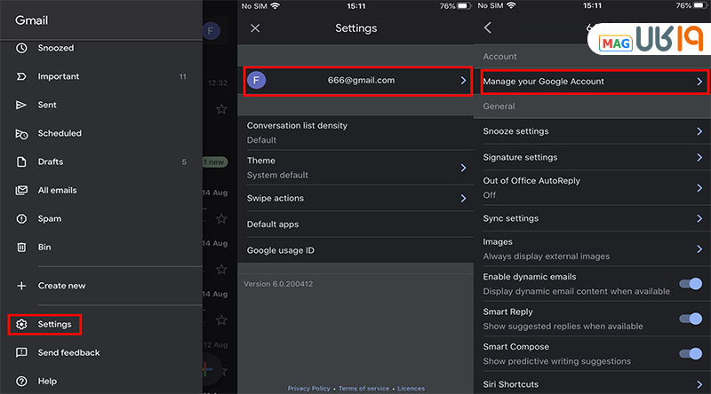Image resolution: width=711 pixels, height=394 pixels.
Task: Tap Send feedback label
Action: click(69, 353)
